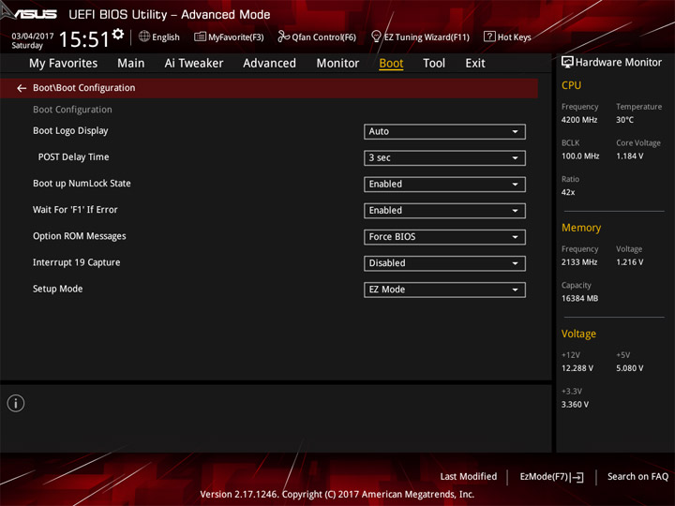
Task: Launch EZ Tuning Wizard(F11)
Action: pyautogui.click(x=420, y=37)
